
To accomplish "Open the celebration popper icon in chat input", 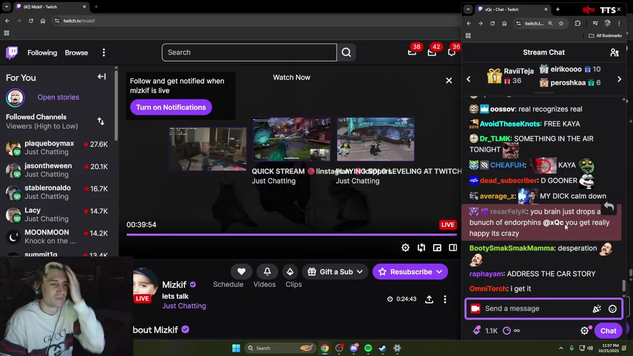I will 597,309.
